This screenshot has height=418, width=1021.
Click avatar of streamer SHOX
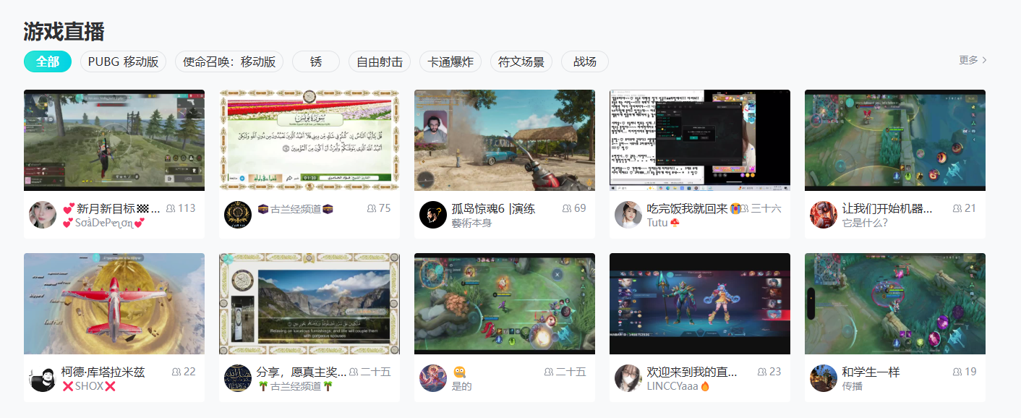pos(43,378)
